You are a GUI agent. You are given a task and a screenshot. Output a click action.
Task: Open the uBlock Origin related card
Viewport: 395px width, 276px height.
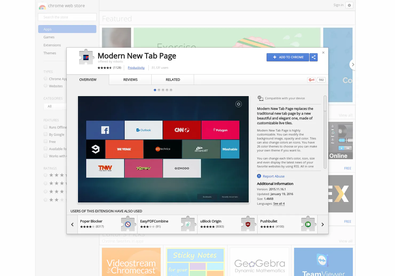click(x=227, y=224)
